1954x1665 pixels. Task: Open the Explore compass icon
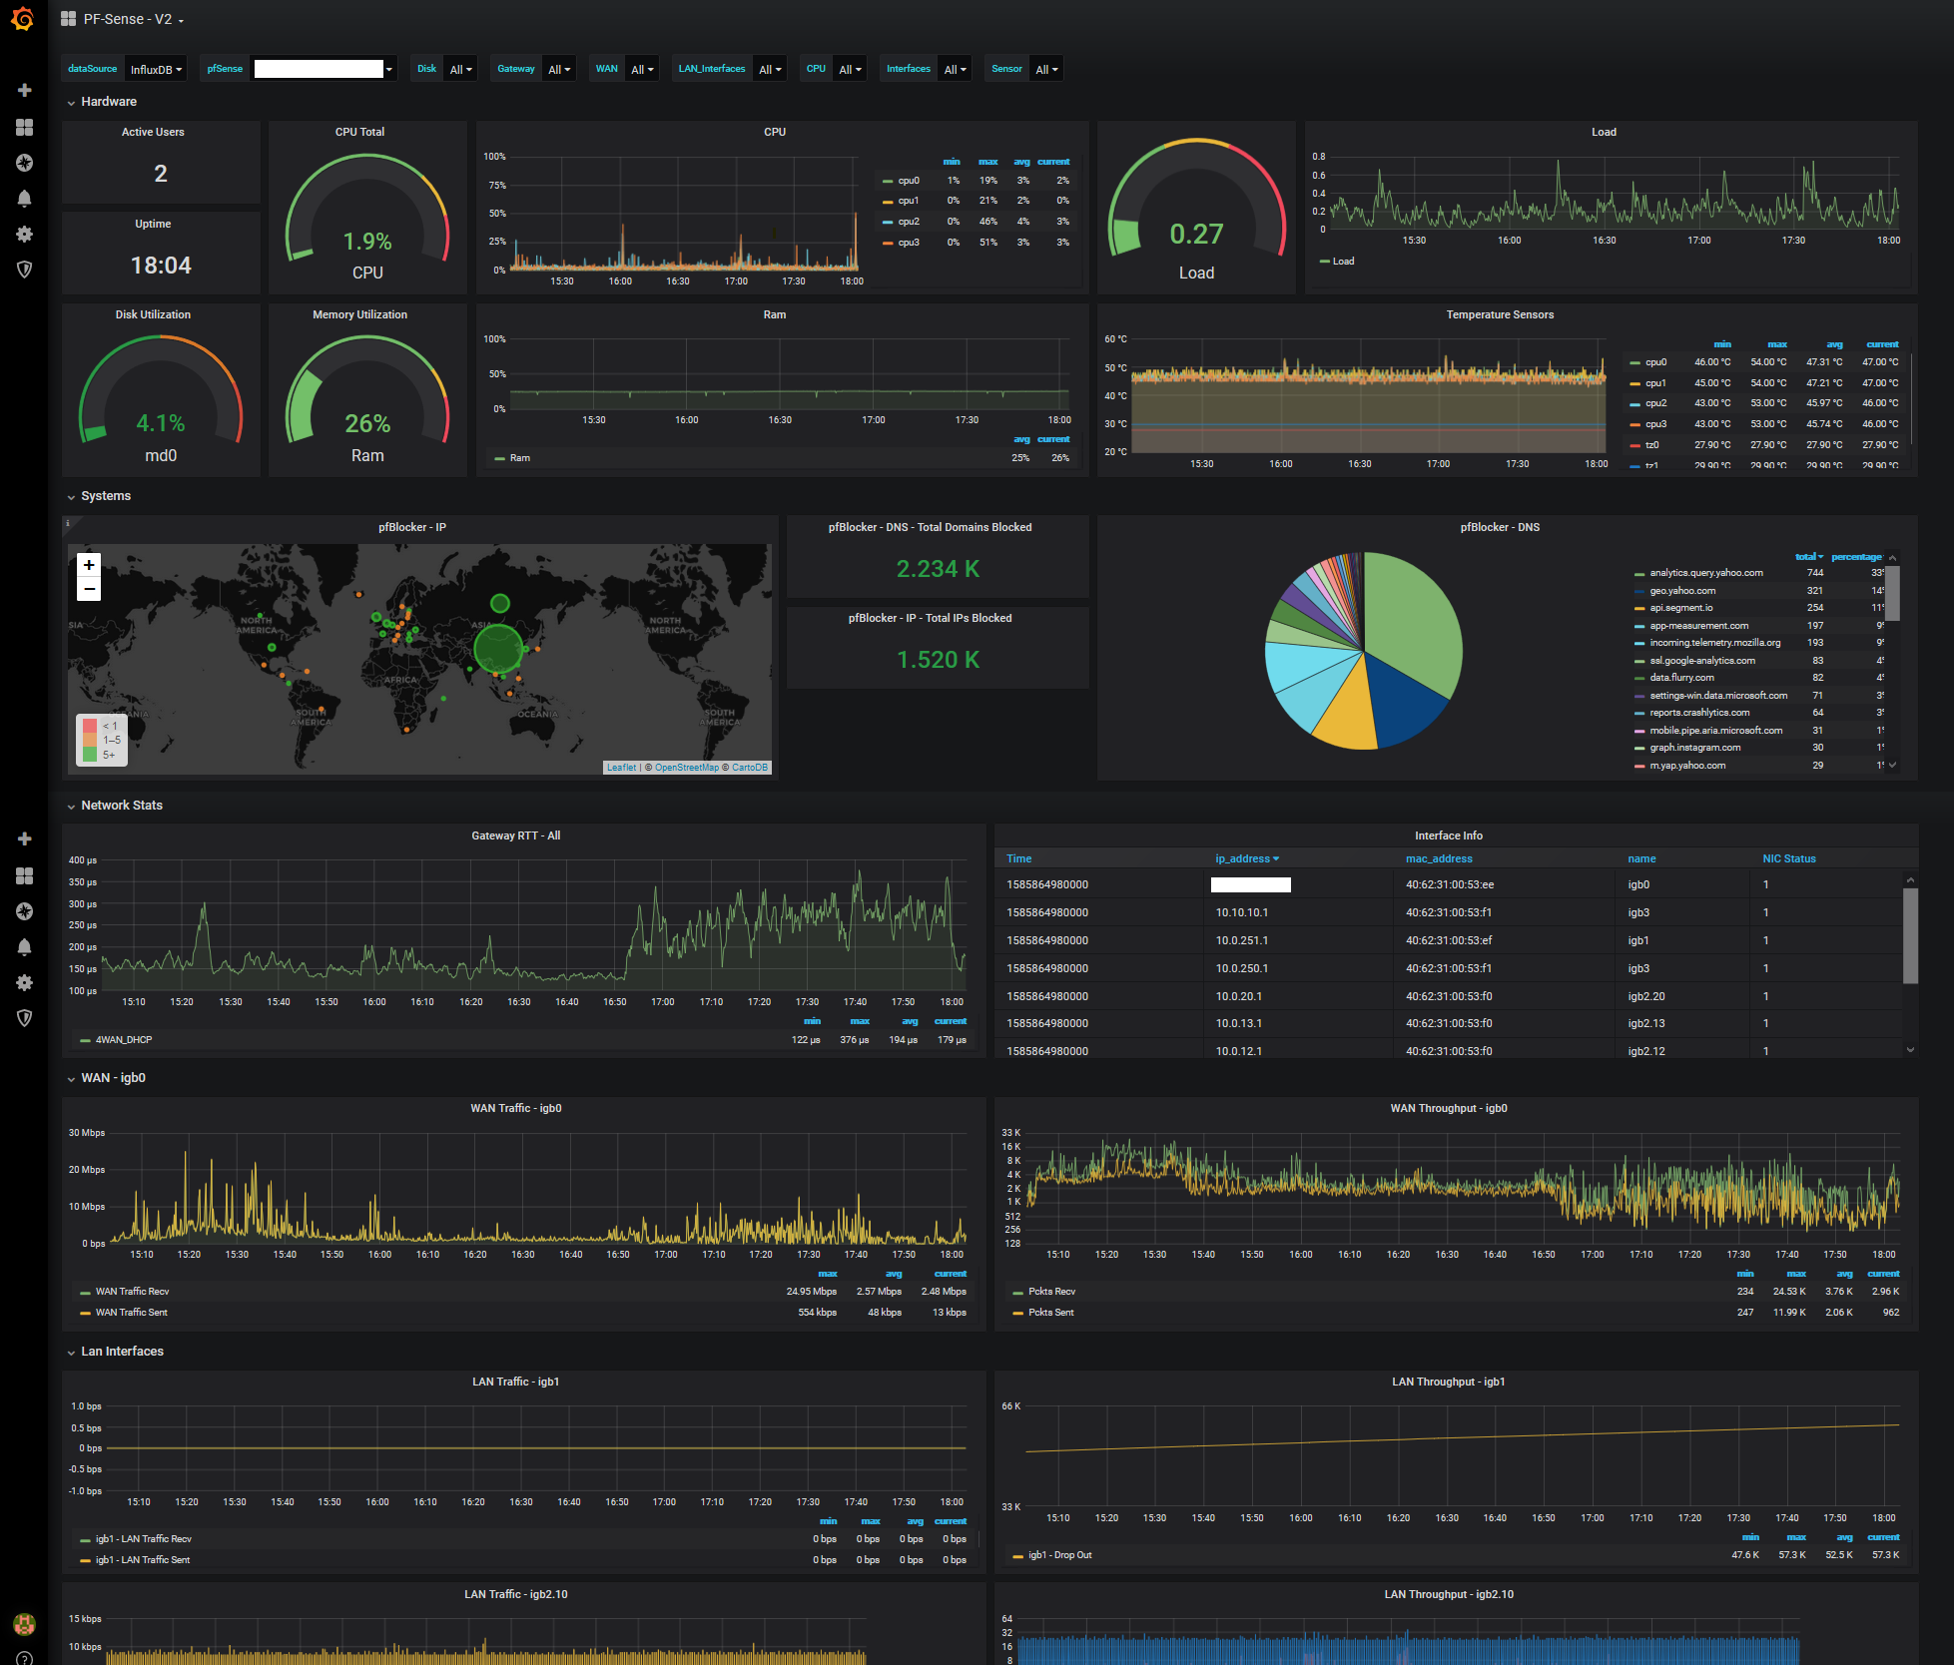pos(25,163)
